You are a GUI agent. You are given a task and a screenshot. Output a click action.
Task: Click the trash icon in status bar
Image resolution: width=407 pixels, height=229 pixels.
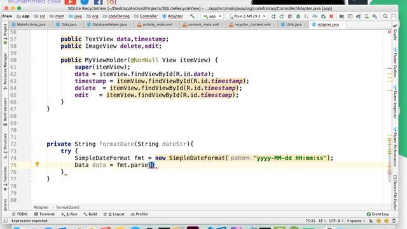pyautogui.click(x=394, y=221)
